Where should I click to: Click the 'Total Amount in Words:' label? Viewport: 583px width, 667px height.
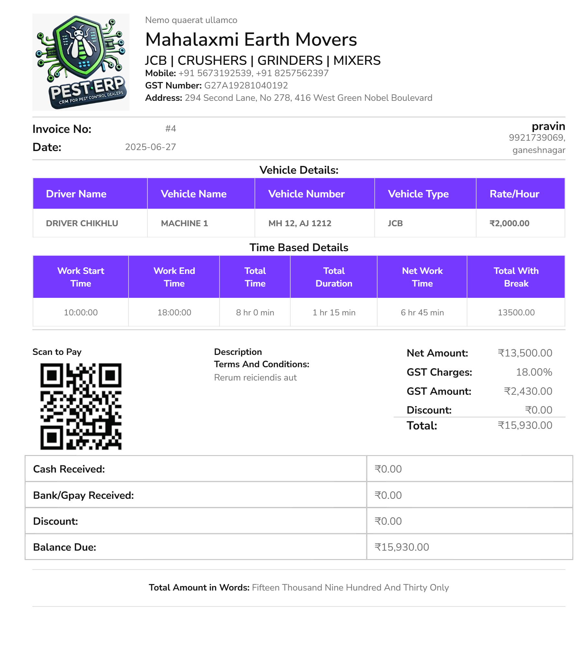[x=199, y=587]
